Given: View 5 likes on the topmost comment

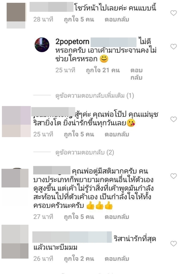Looking at the screenshot, I should tap(79, 19).
